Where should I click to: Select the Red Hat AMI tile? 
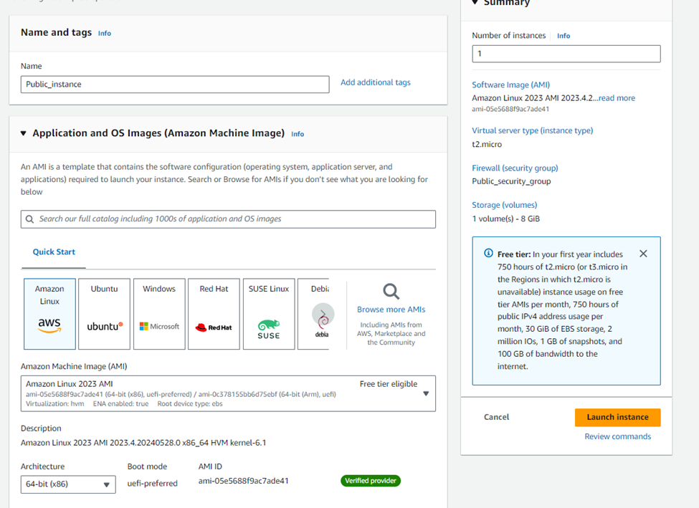pyautogui.click(x=214, y=314)
